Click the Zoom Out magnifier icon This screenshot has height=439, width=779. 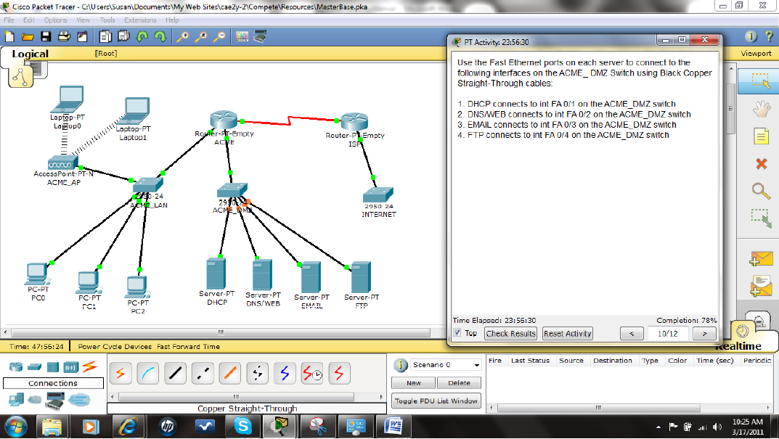tap(219, 36)
